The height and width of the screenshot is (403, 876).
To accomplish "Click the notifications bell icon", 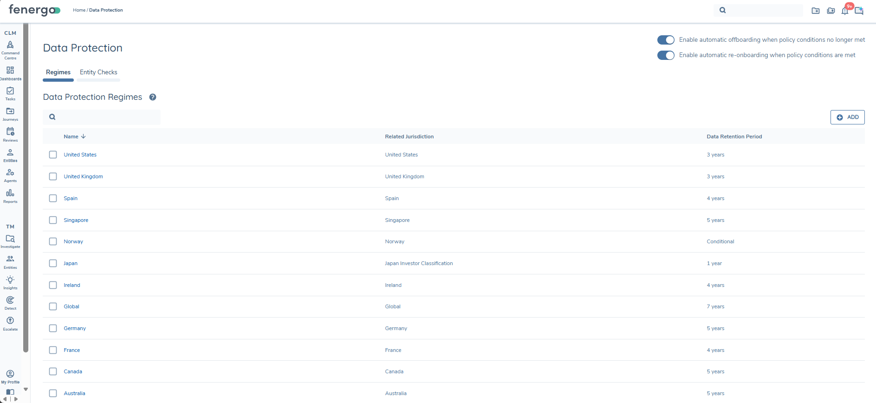I will (x=845, y=11).
